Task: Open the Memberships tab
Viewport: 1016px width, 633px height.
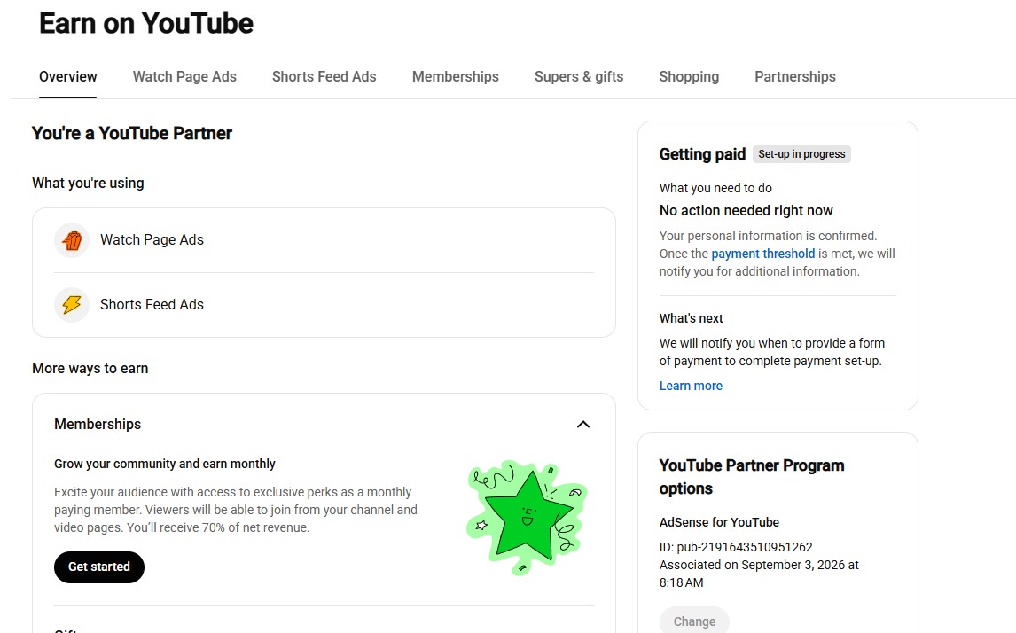Action: pyautogui.click(x=456, y=76)
